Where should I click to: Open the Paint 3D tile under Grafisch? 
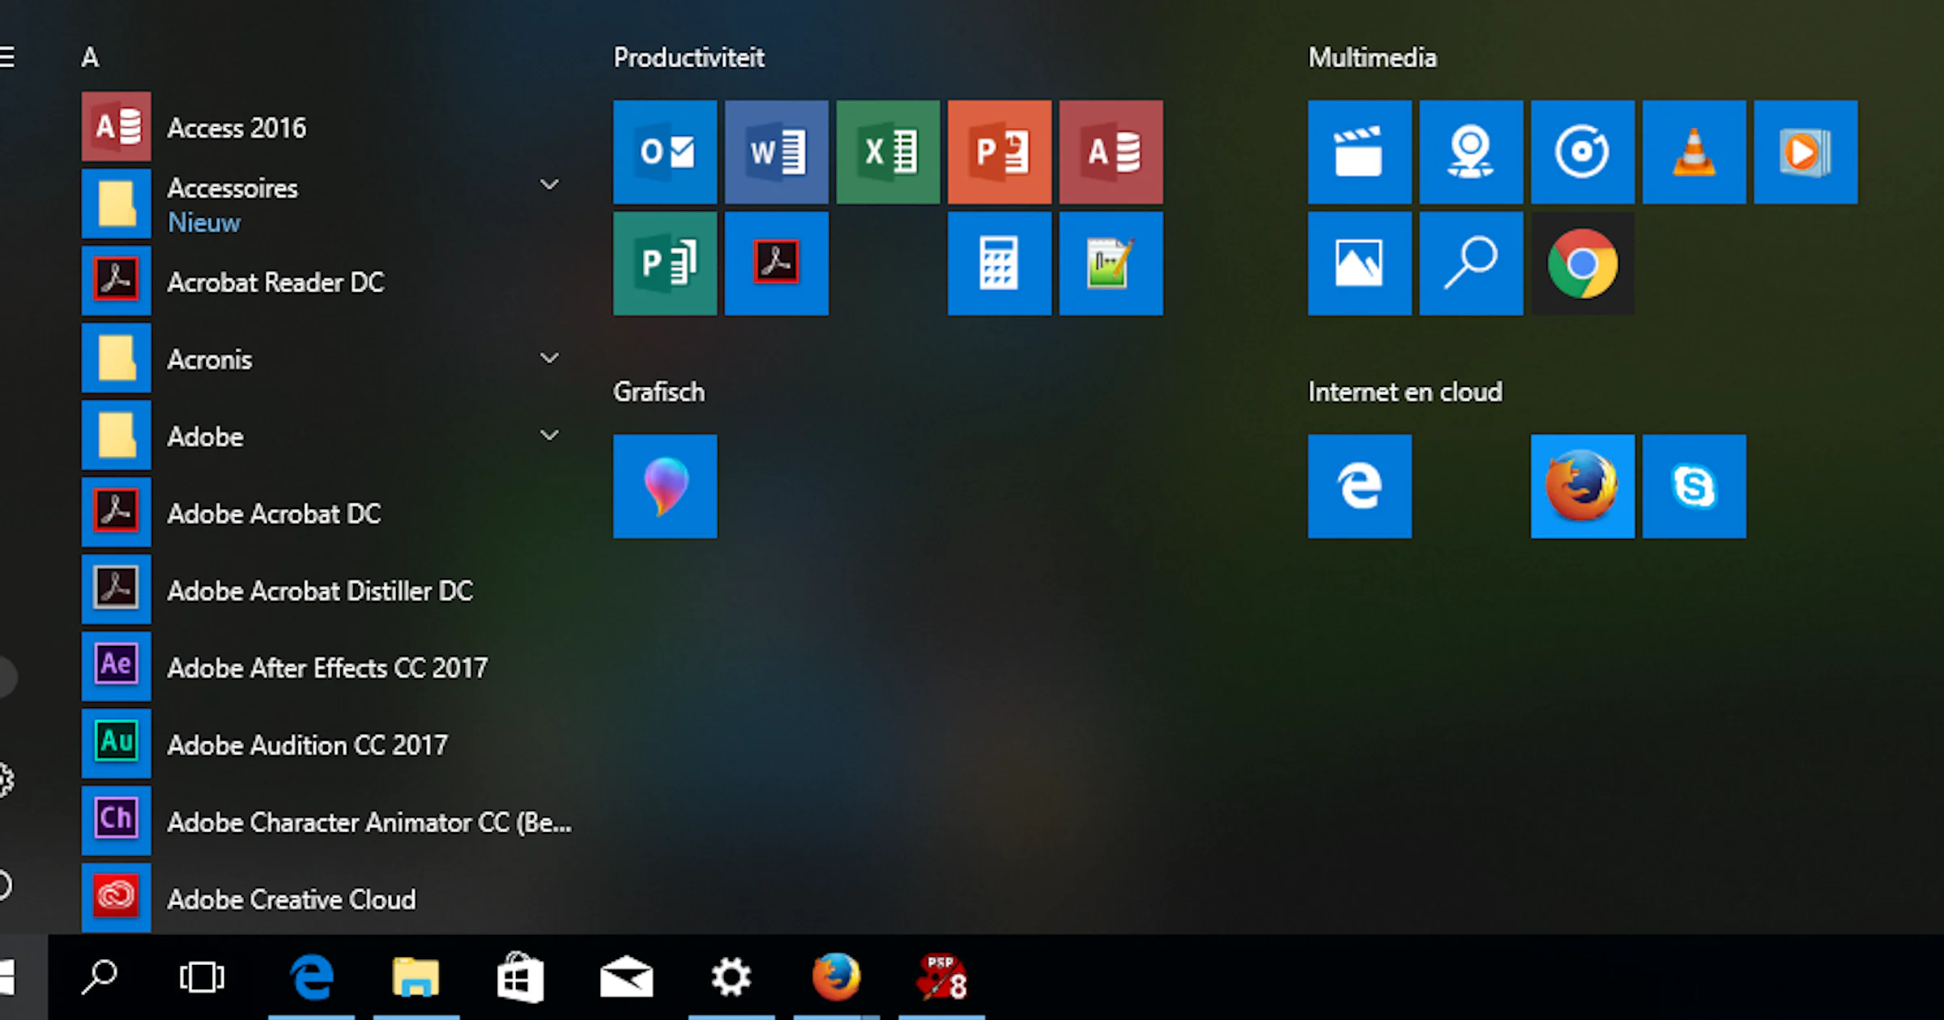664,486
